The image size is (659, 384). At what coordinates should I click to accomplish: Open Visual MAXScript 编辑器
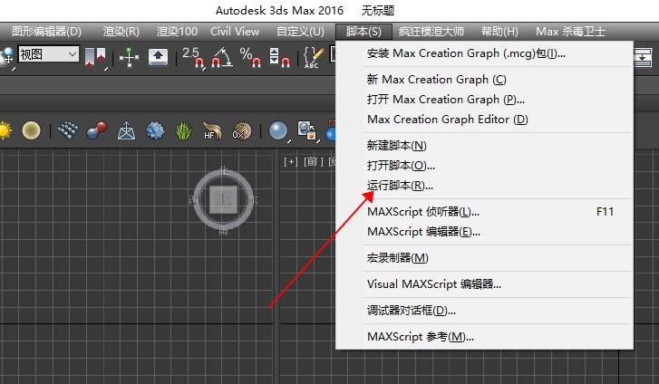click(x=484, y=284)
